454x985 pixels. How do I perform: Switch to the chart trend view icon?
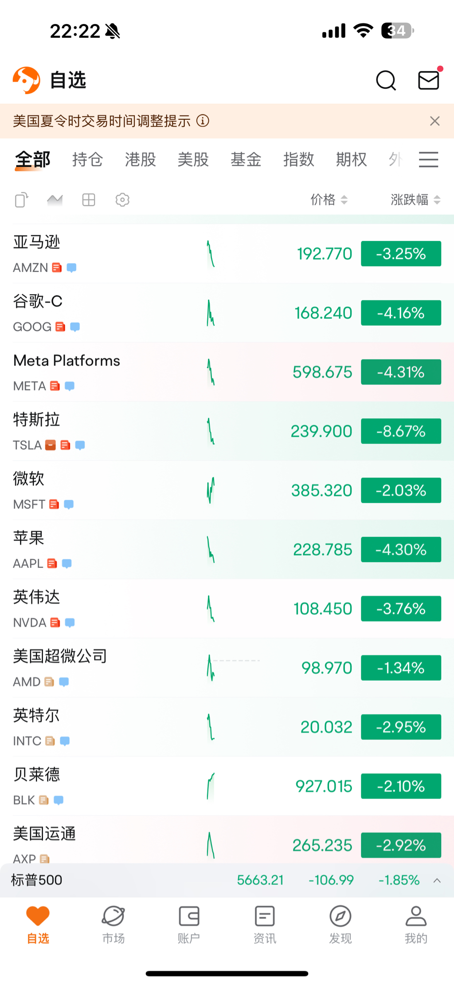tap(55, 200)
